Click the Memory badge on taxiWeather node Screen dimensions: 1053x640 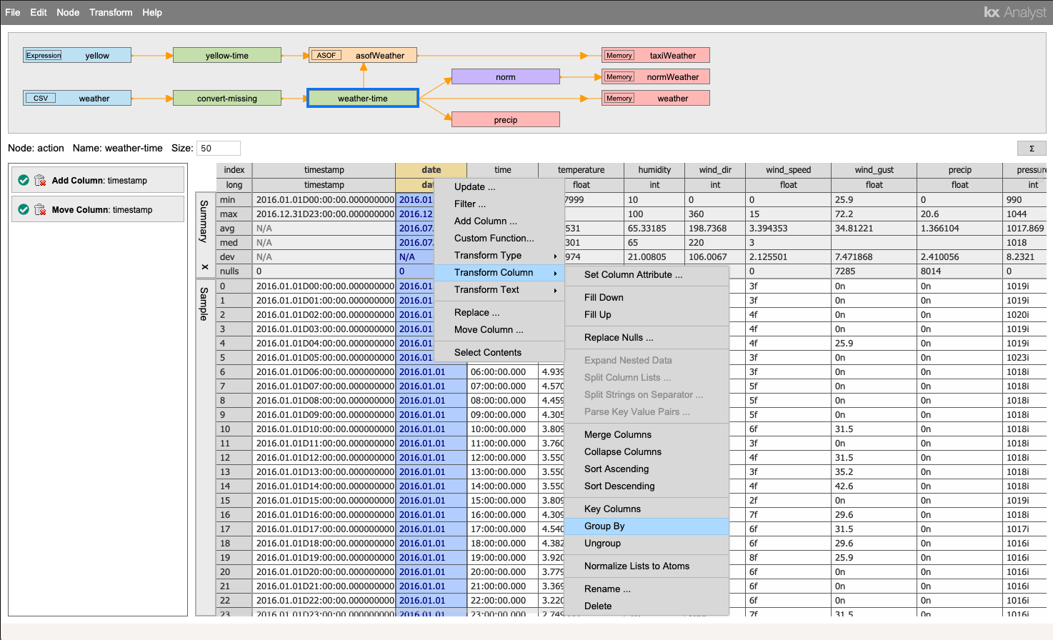click(x=619, y=55)
